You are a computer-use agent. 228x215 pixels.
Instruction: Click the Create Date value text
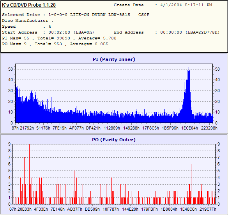[x=186, y=5]
